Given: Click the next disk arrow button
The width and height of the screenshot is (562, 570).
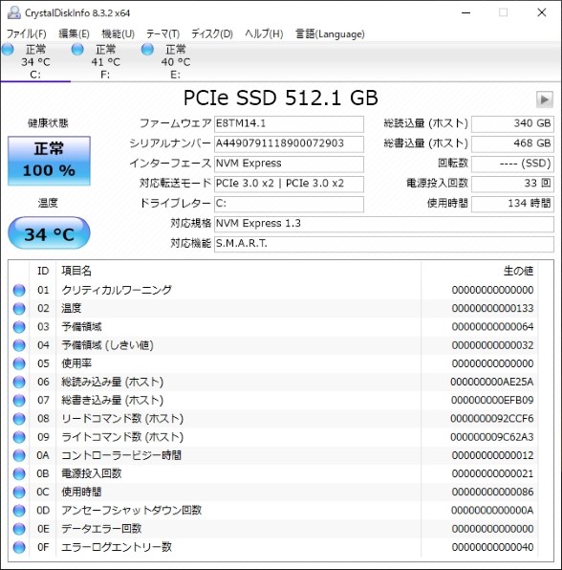Looking at the screenshot, I should tap(545, 99).
